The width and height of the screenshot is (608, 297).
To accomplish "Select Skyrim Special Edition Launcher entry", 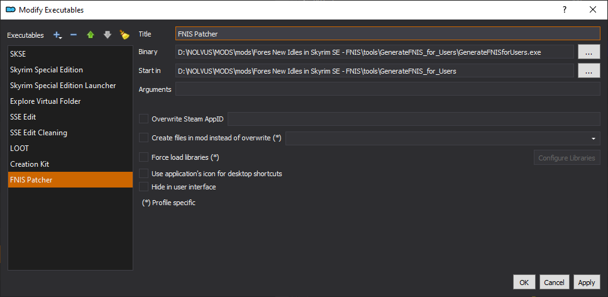I will [70, 86].
